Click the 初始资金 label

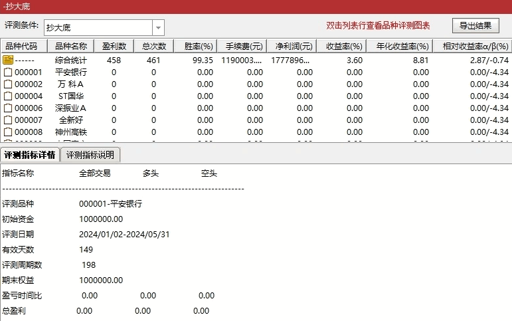click(x=18, y=219)
